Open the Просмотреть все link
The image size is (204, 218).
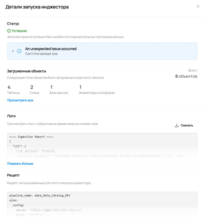(20, 100)
